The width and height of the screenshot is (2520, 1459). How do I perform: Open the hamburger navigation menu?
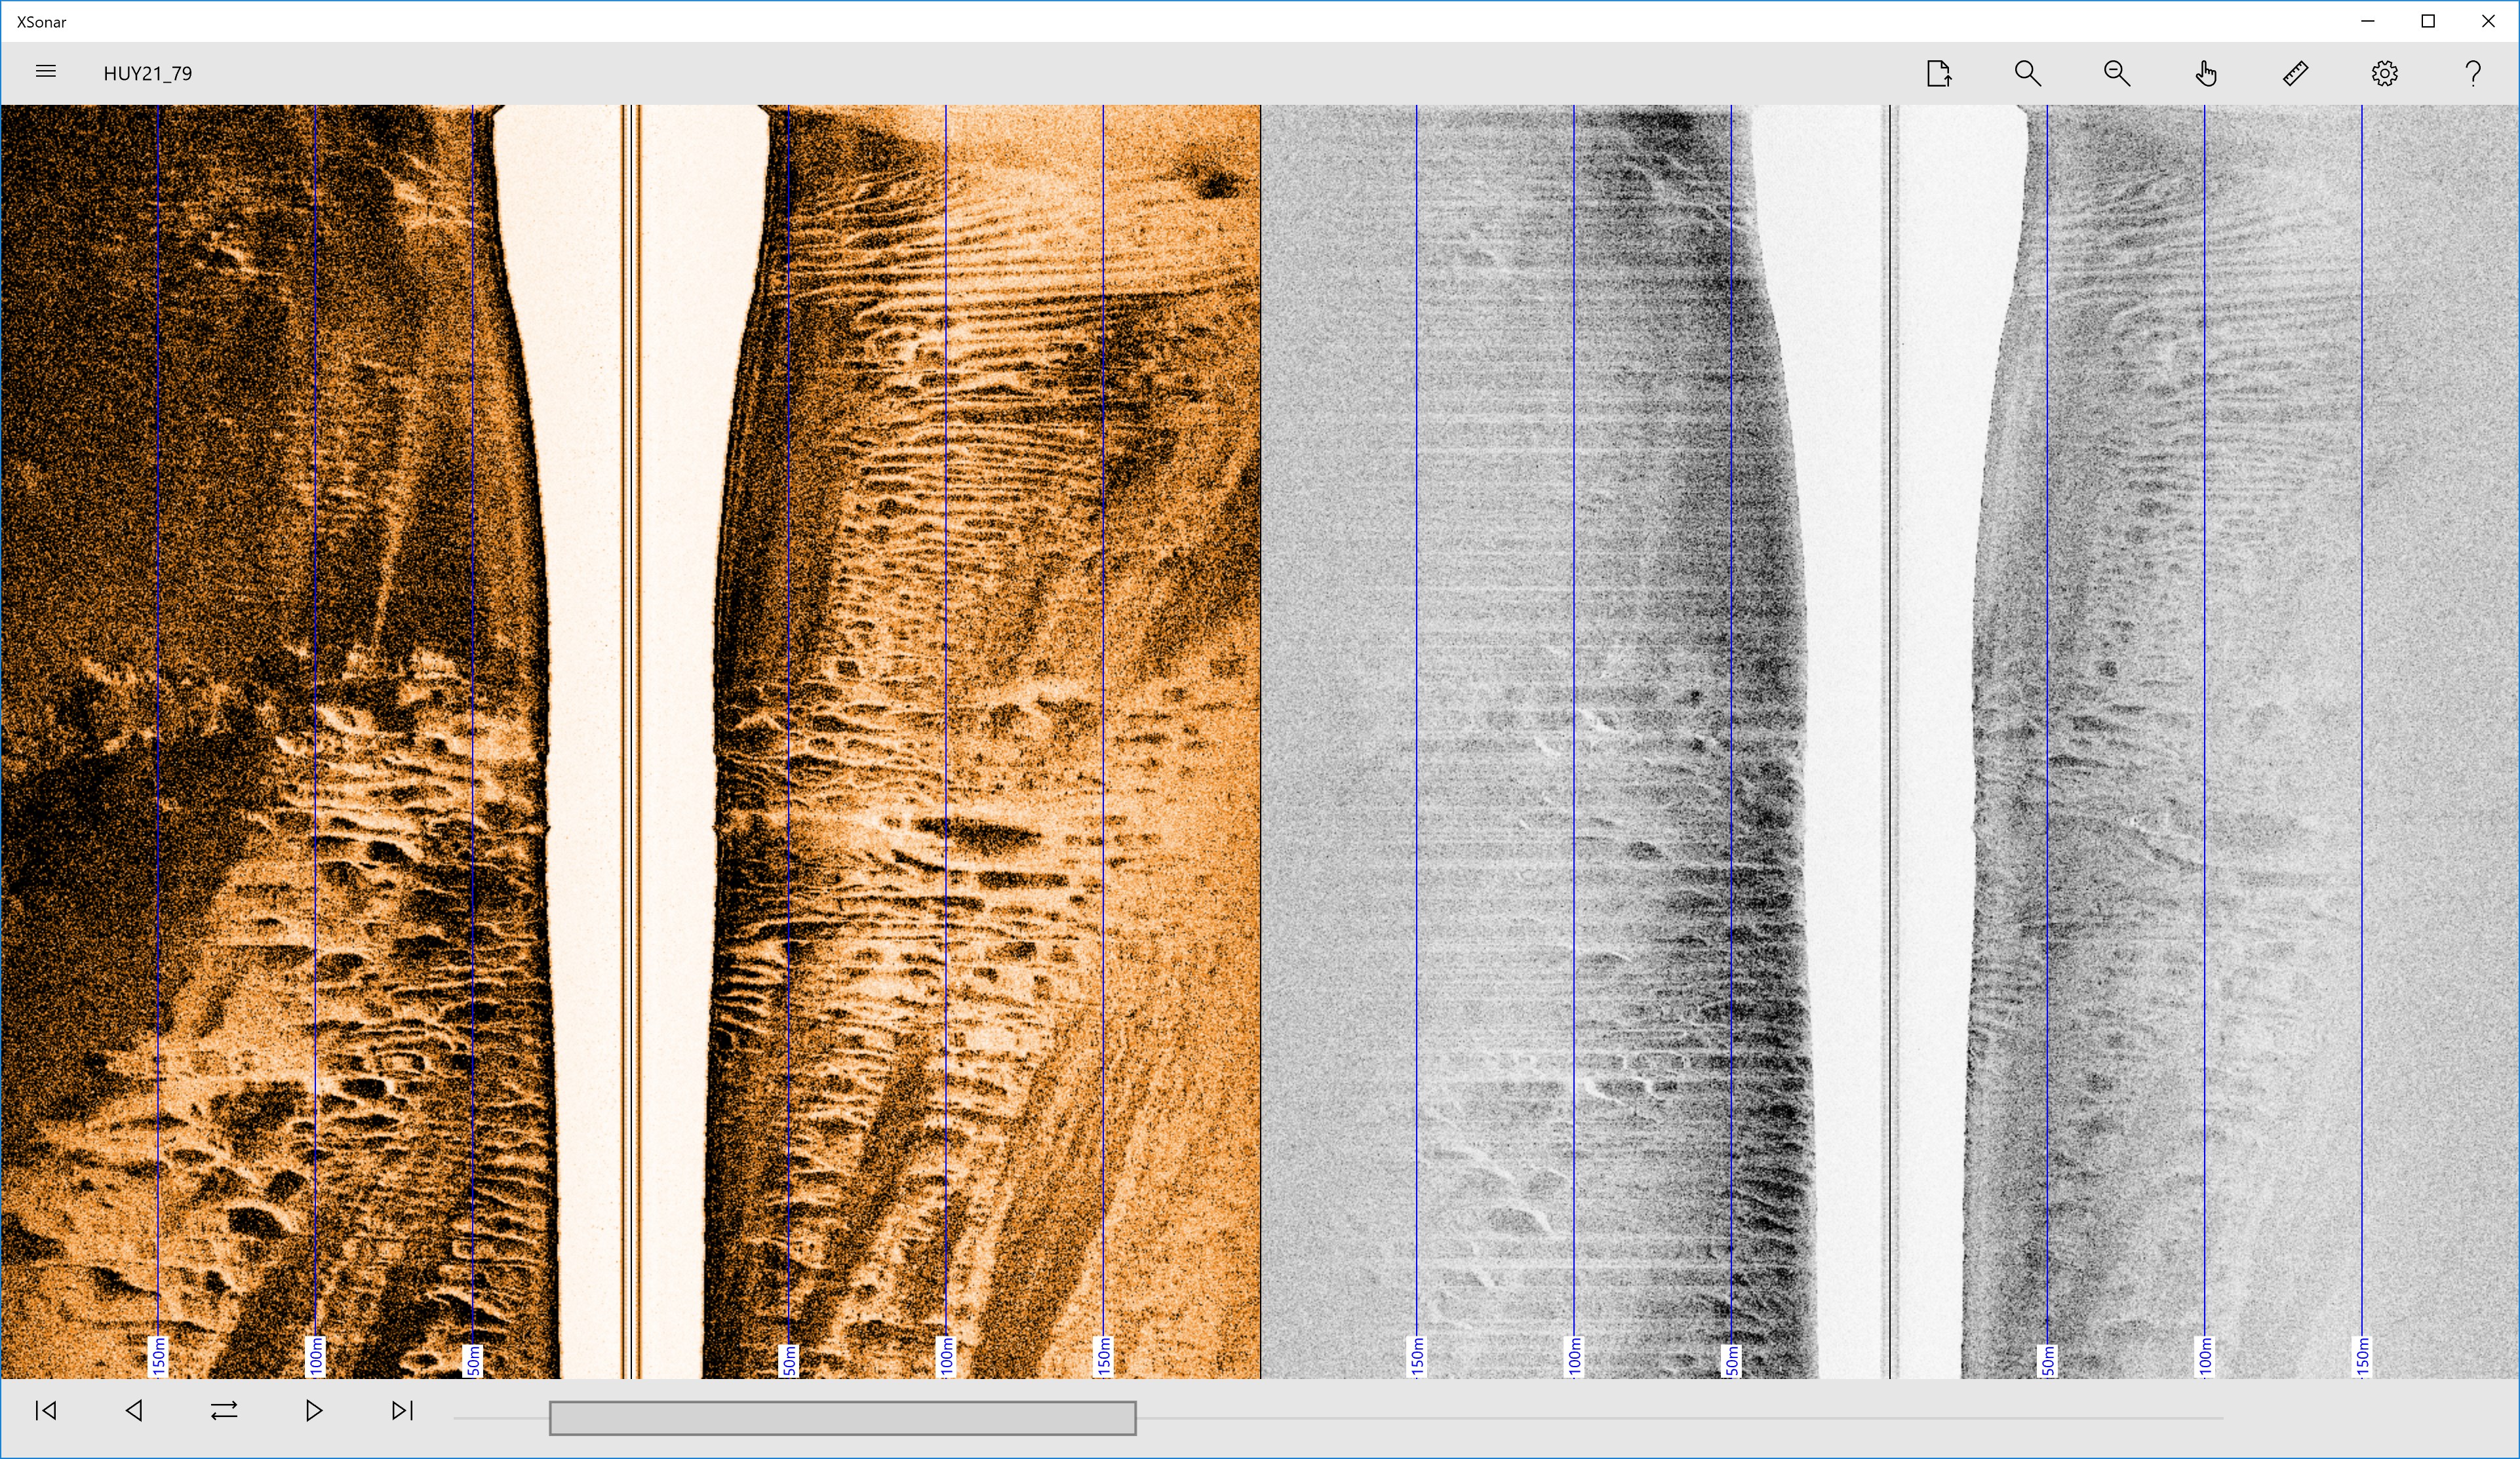(x=45, y=72)
